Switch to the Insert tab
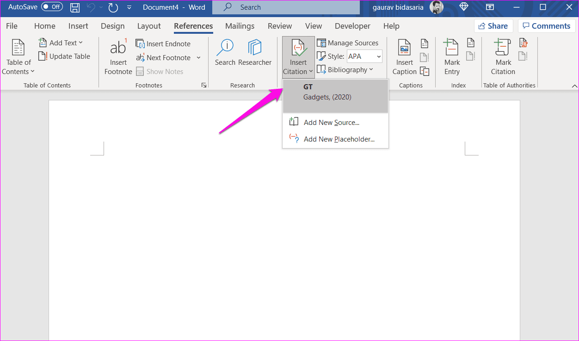The width and height of the screenshot is (579, 341). pos(78,26)
